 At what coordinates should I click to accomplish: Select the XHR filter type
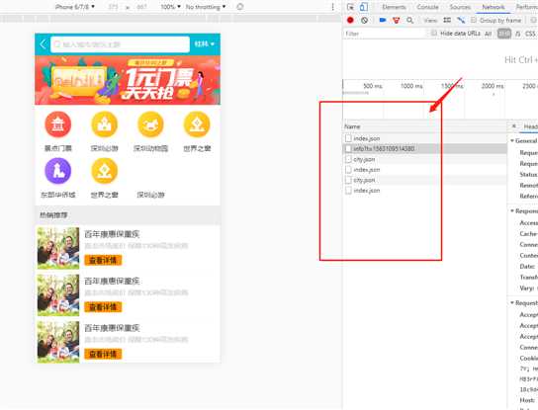pyautogui.click(x=504, y=34)
